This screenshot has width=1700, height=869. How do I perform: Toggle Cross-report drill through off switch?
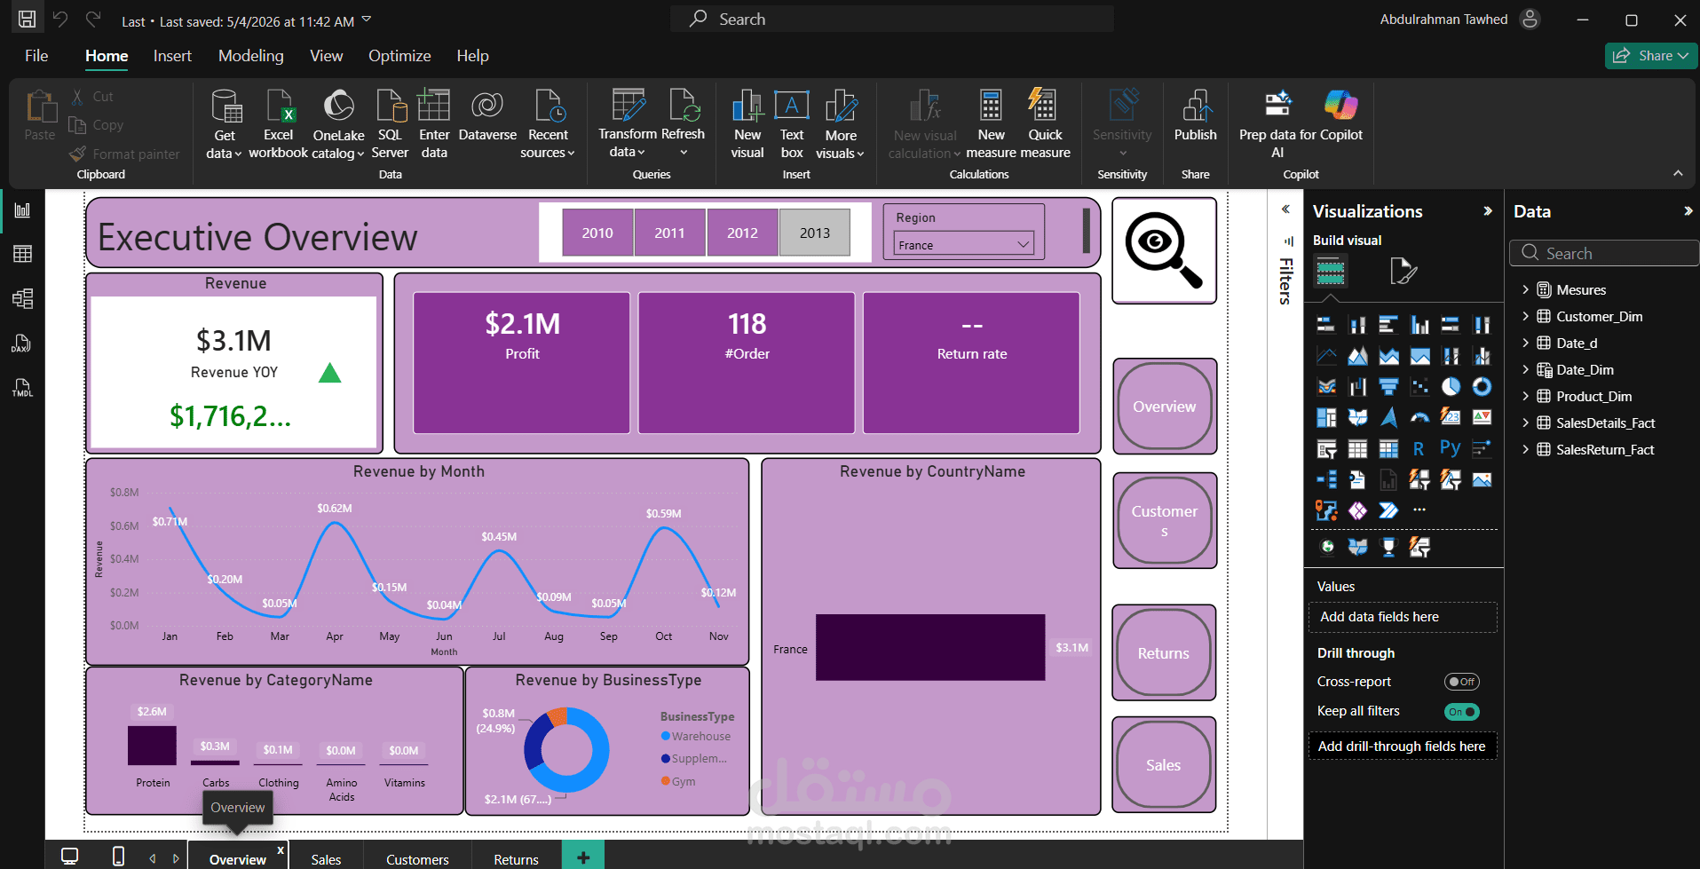coord(1461,682)
